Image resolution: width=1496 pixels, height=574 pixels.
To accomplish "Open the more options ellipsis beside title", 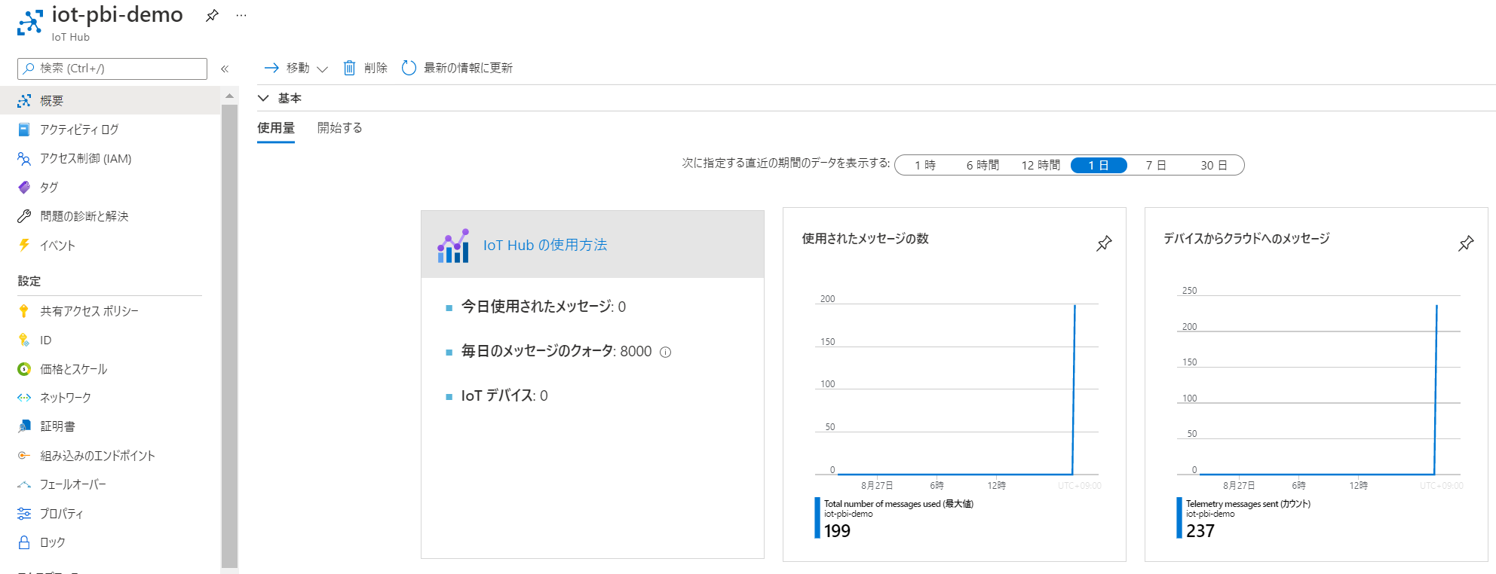I will tap(241, 15).
